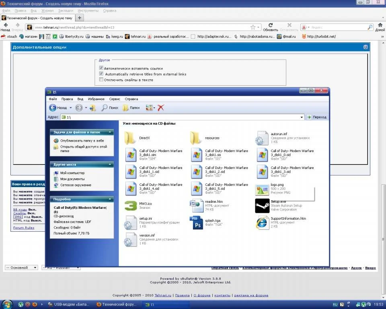Click the 'Мои документы' link
The image size is (386, 309).
pos(72,179)
